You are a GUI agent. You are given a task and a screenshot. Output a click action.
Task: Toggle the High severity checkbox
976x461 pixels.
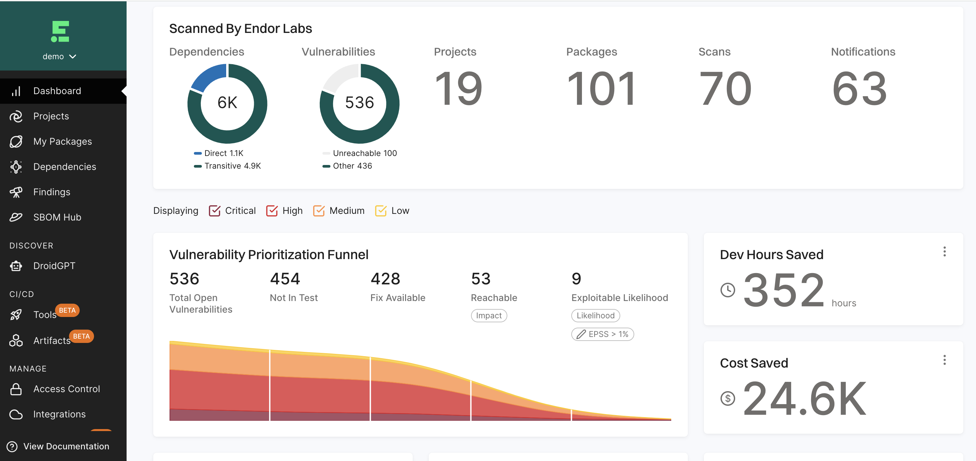pos(272,211)
